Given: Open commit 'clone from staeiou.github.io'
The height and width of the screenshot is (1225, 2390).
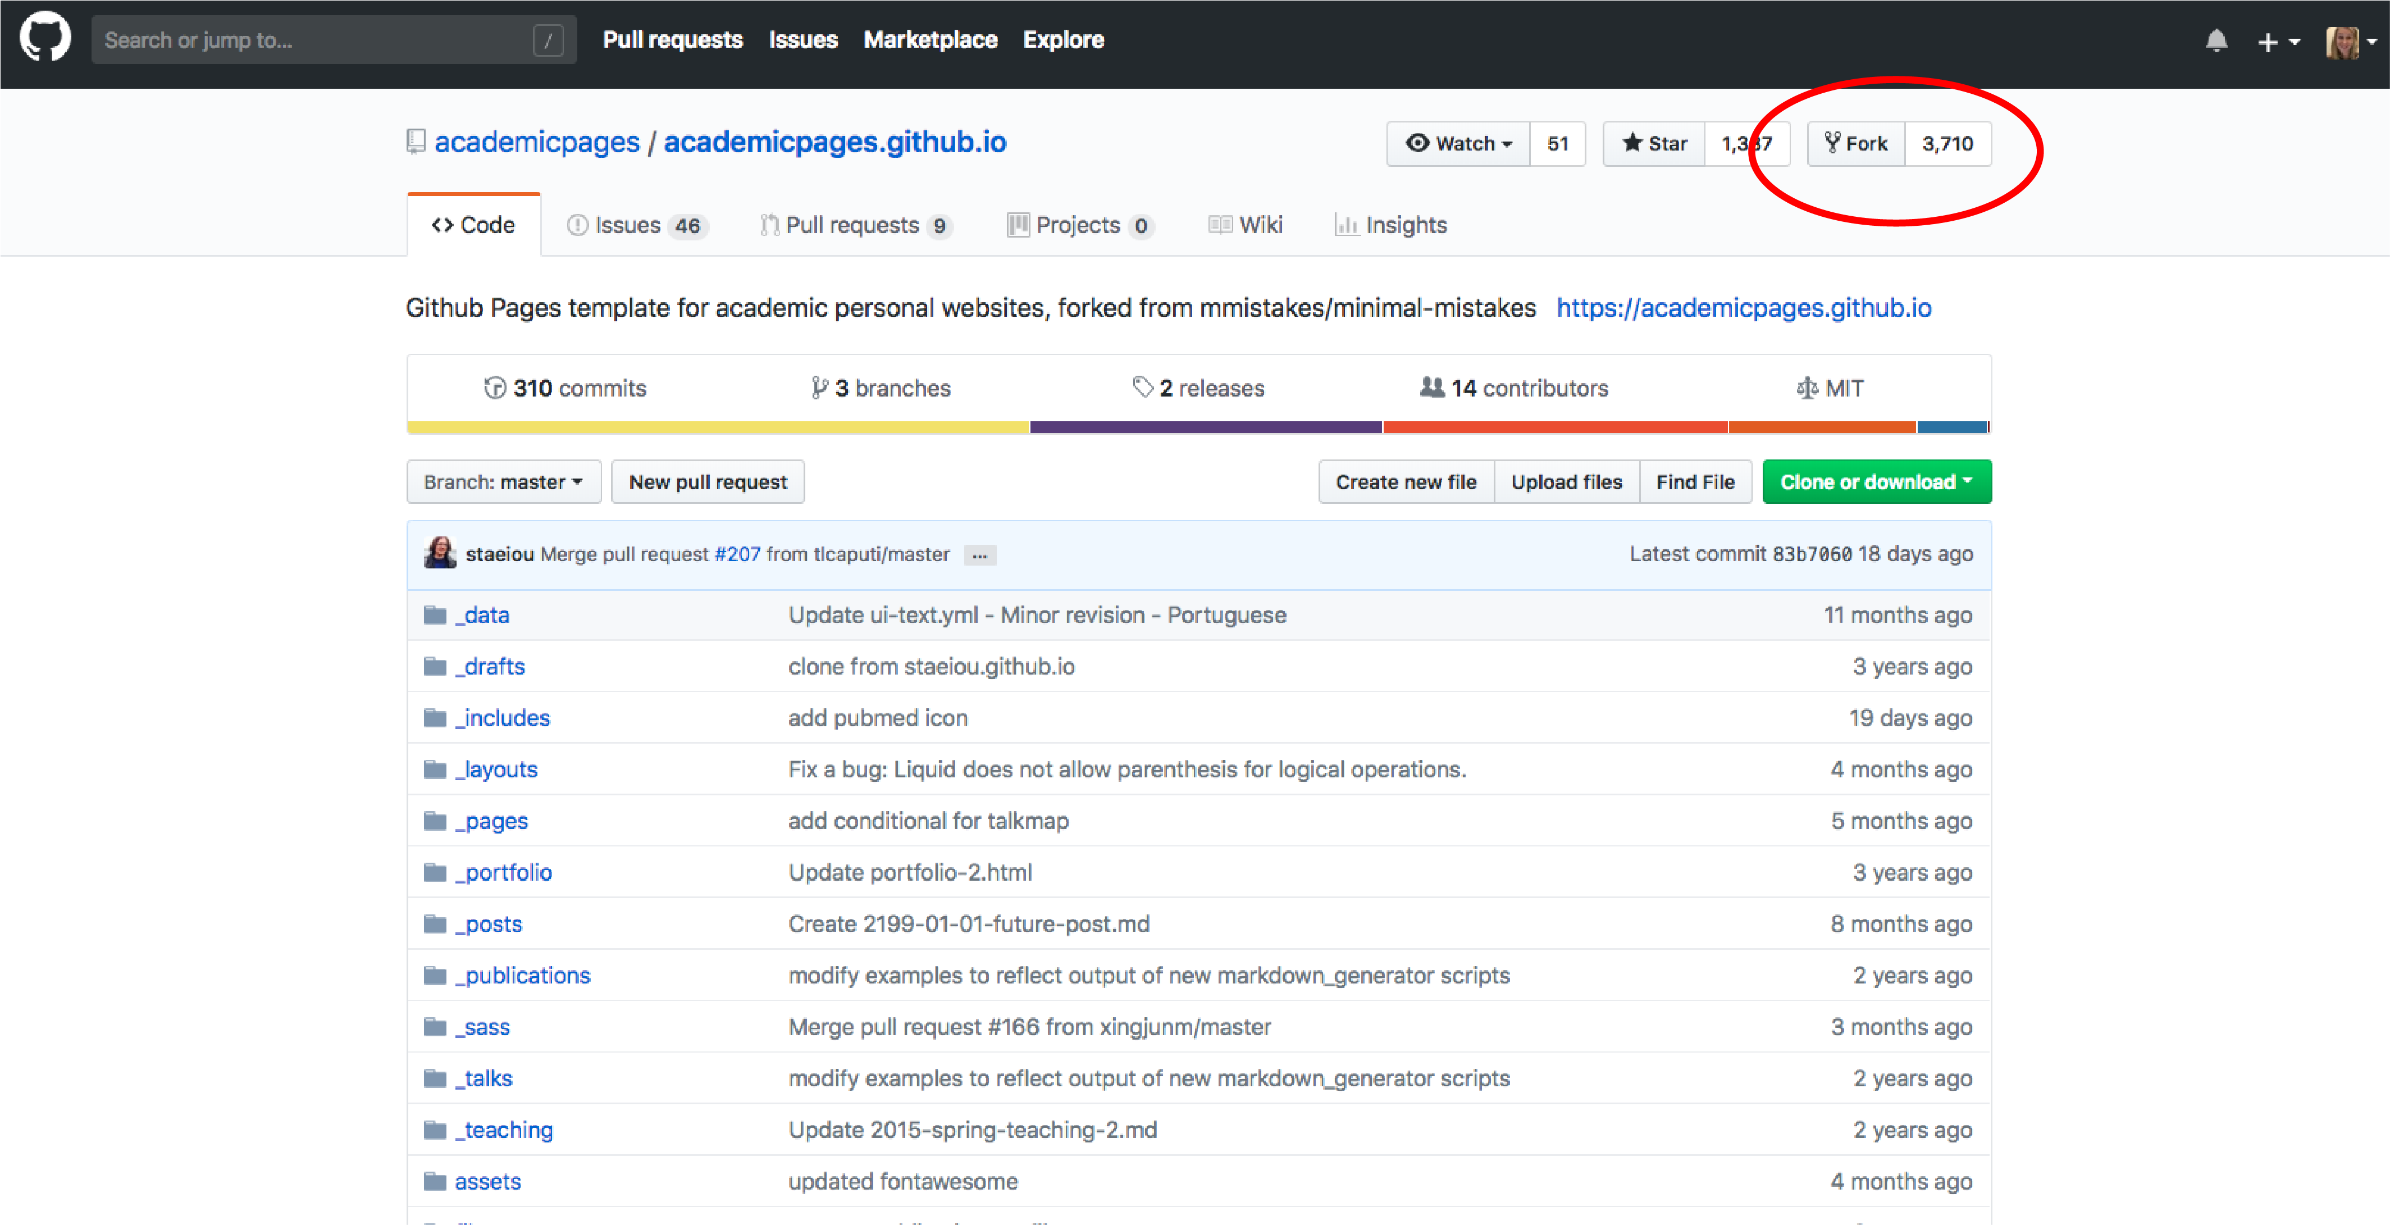Looking at the screenshot, I should (932, 666).
